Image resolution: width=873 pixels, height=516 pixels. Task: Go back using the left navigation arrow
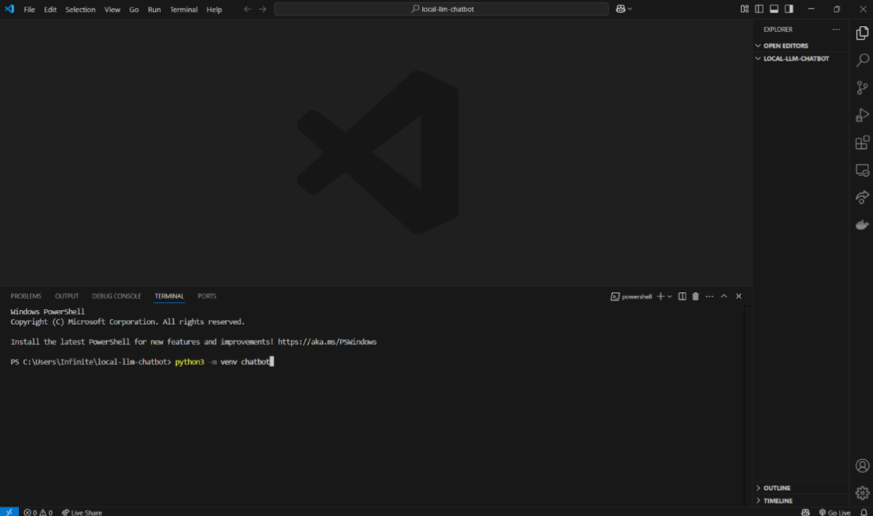[x=247, y=9]
